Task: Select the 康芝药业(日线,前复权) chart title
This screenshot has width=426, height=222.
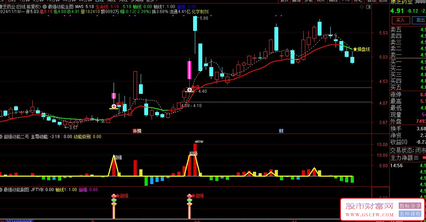Action: [20, 6]
